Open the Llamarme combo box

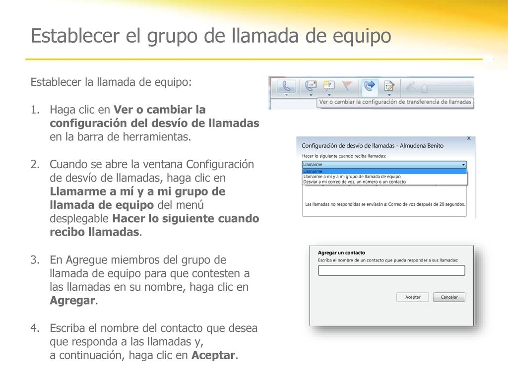tap(384, 164)
